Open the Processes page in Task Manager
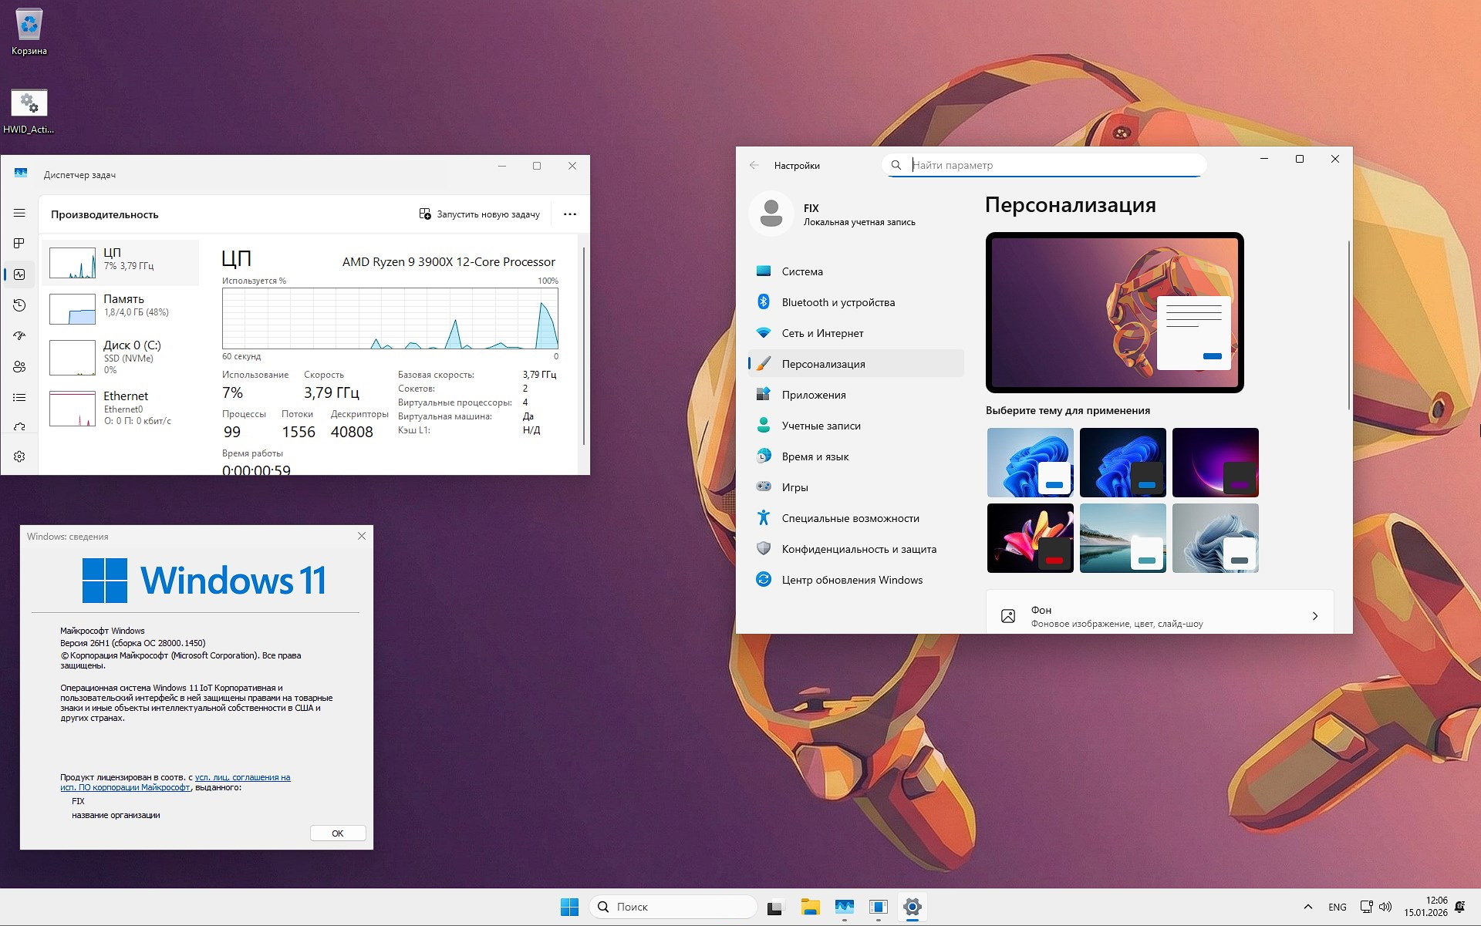1481x926 pixels. (19, 243)
